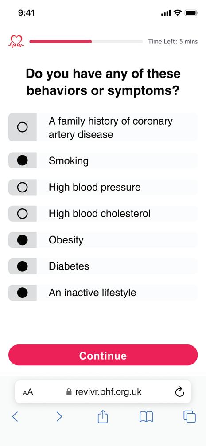Click the lock icon beside the URL
This screenshot has width=206, height=446.
pos(69,392)
